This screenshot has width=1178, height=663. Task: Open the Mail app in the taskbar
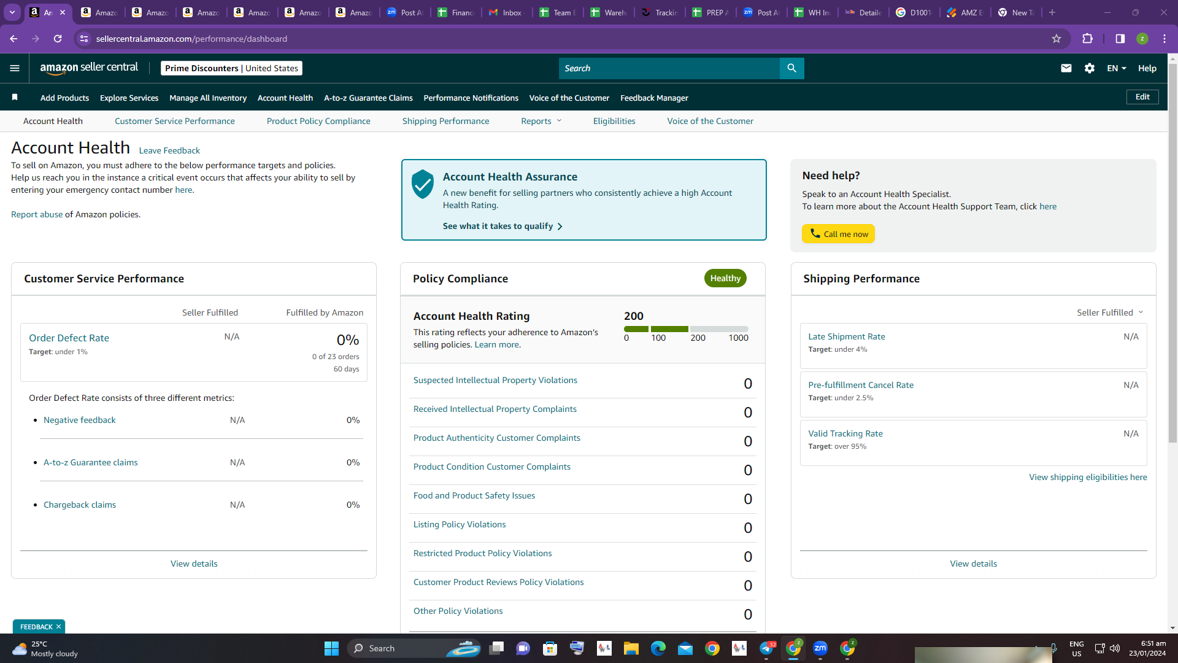[685, 648]
